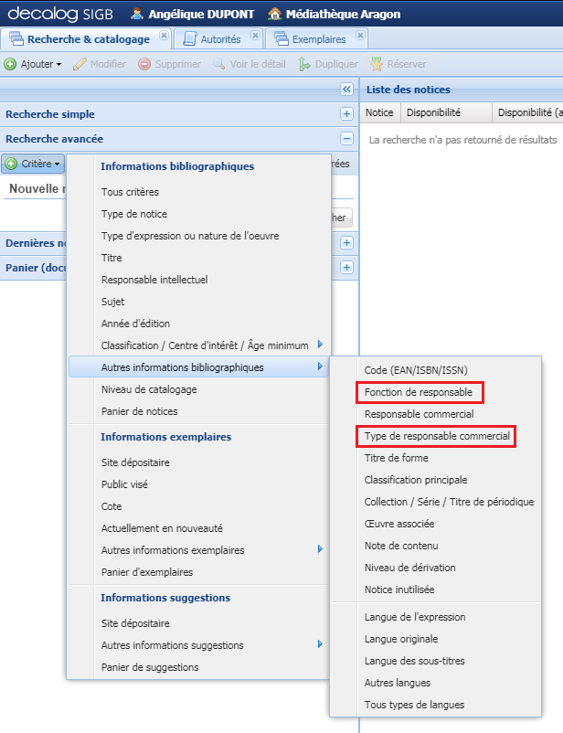Select Panier de suggestions criterion
The image size is (563, 733).
point(198,667)
